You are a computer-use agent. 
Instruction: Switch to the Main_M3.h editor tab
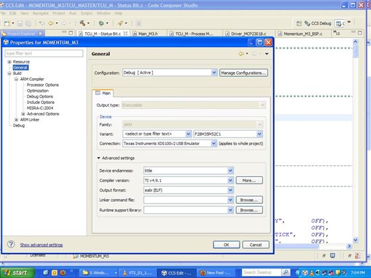point(148,34)
